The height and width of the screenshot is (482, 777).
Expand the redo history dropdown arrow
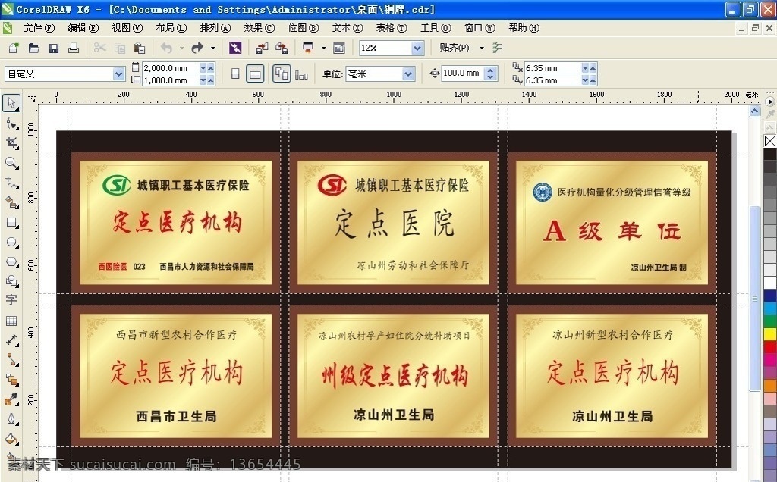212,48
